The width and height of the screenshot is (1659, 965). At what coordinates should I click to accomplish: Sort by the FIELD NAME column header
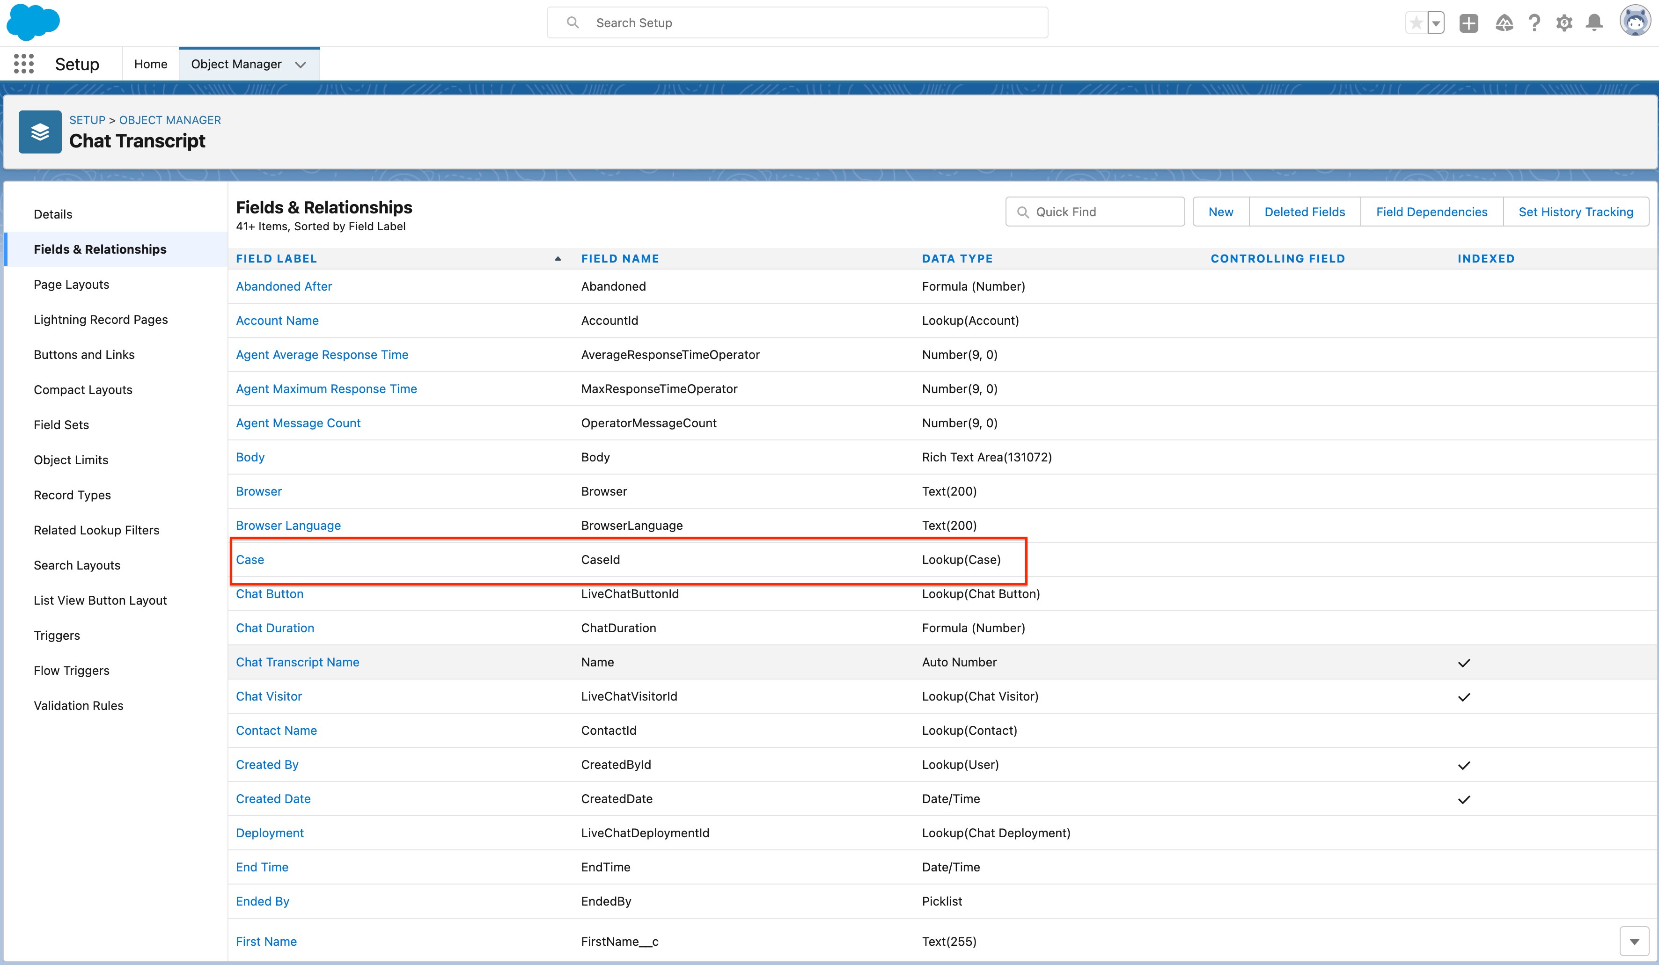pos(620,259)
